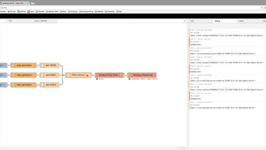Click the bookmark star in the address bar

click(265, 7)
